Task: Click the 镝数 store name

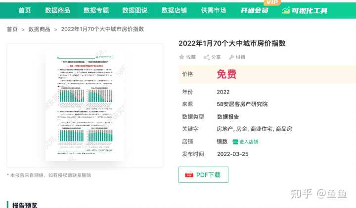Action: [x=222, y=141]
